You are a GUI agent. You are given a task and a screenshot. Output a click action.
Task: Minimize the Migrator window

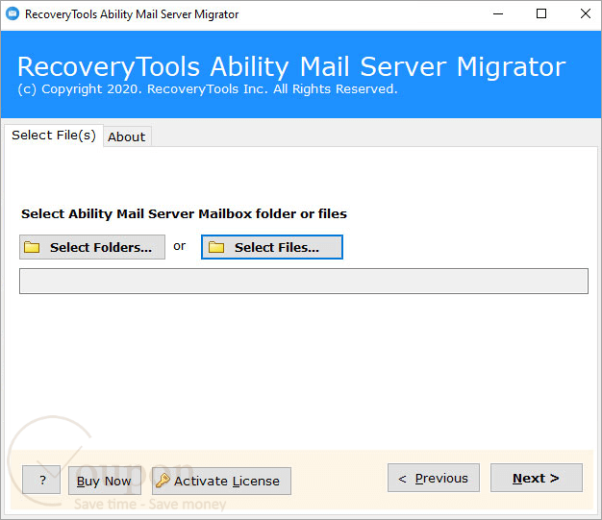pos(498,13)
